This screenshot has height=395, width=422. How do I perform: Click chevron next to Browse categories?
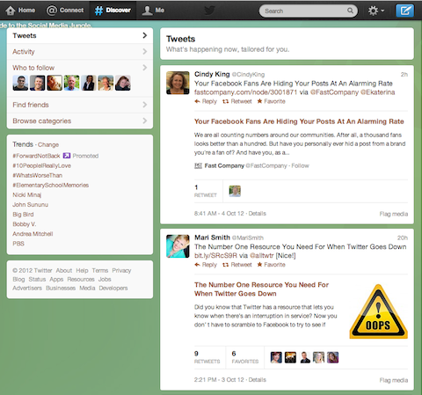pos(145,121)
